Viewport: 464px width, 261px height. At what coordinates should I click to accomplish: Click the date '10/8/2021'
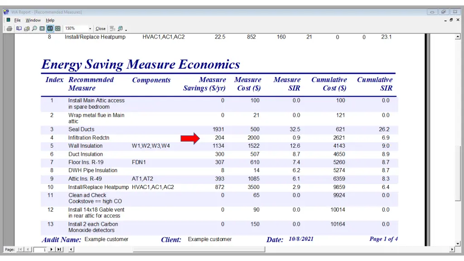(301, 239)
